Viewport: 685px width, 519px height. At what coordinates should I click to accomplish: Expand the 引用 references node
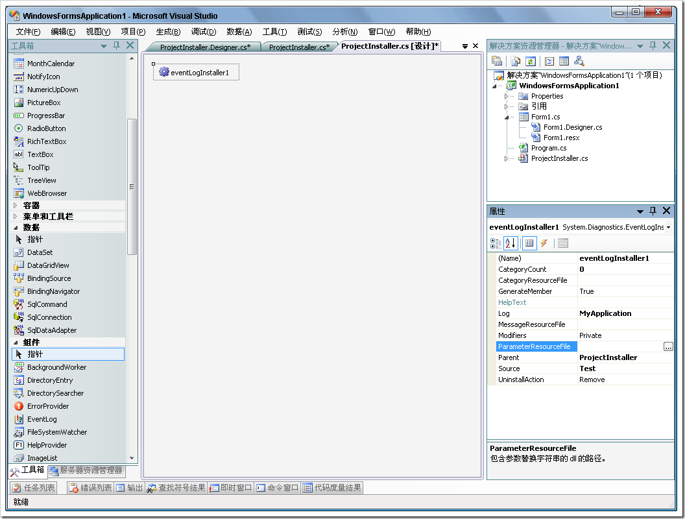pos(507,106)
